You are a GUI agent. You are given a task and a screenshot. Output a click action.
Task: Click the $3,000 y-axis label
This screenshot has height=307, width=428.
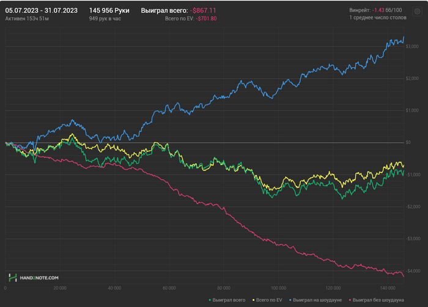coord(412,46)
